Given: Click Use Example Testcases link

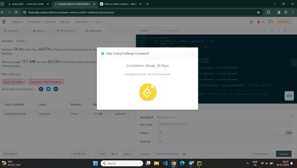Looking at the screenshot, I should (167, 154).
